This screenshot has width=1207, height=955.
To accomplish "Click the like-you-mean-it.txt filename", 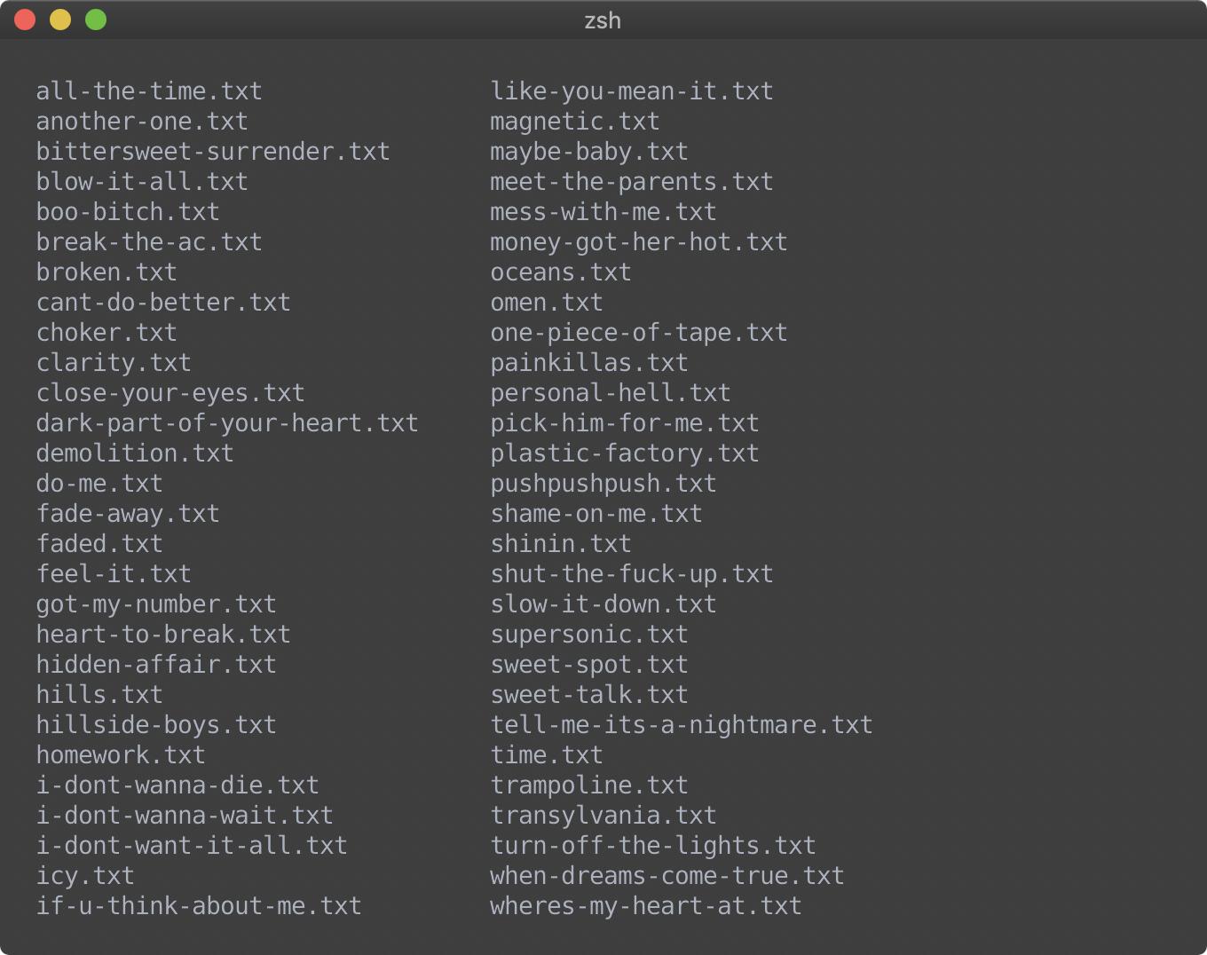I will pyautogui.click(x=632, y=91).
